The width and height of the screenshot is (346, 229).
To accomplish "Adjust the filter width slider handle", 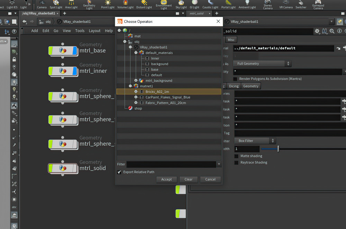I will click(278, 149).
